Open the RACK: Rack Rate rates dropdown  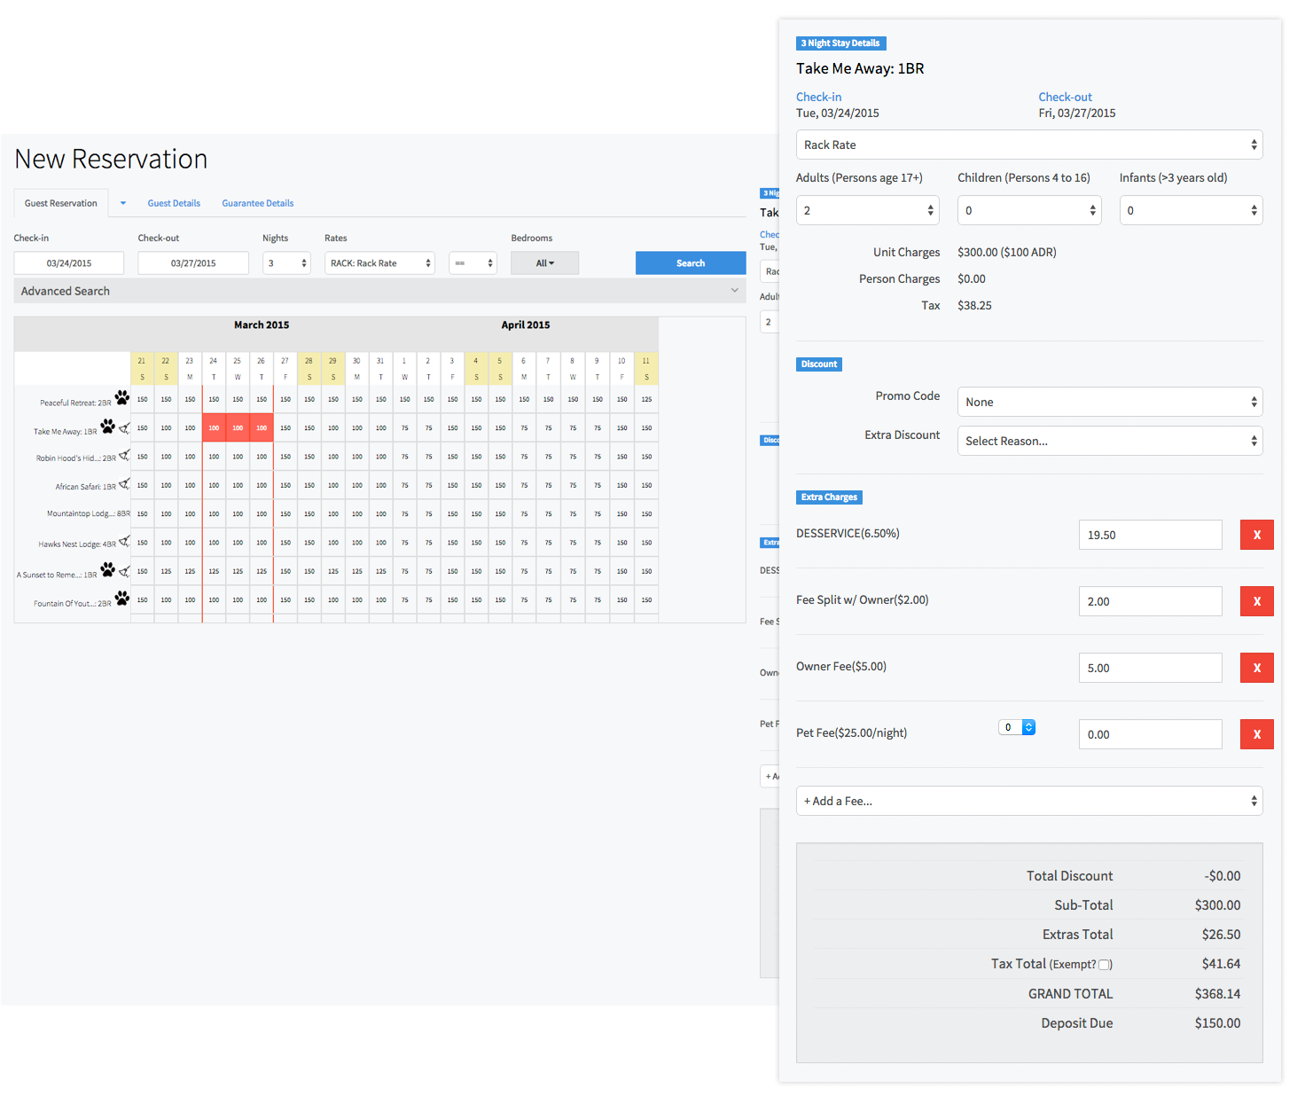[379, 263]
